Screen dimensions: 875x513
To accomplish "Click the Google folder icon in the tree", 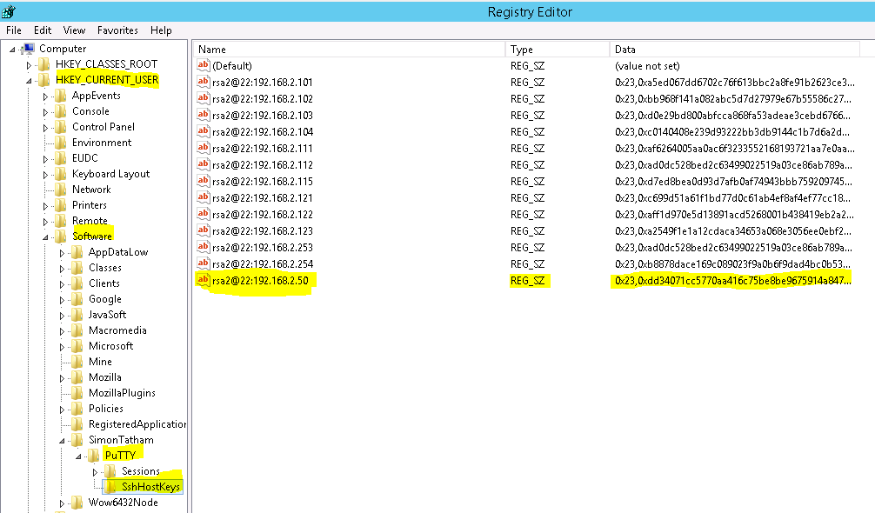I will [x=79, y=298].
